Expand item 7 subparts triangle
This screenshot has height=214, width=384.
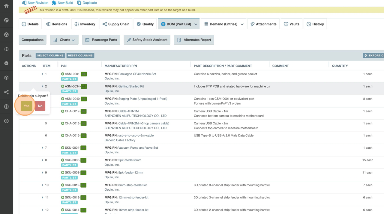pyautogui.click(x=43, y=148)
